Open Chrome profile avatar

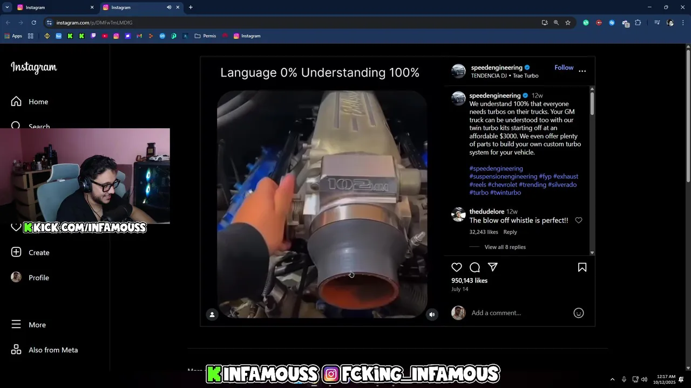[670, 23]
